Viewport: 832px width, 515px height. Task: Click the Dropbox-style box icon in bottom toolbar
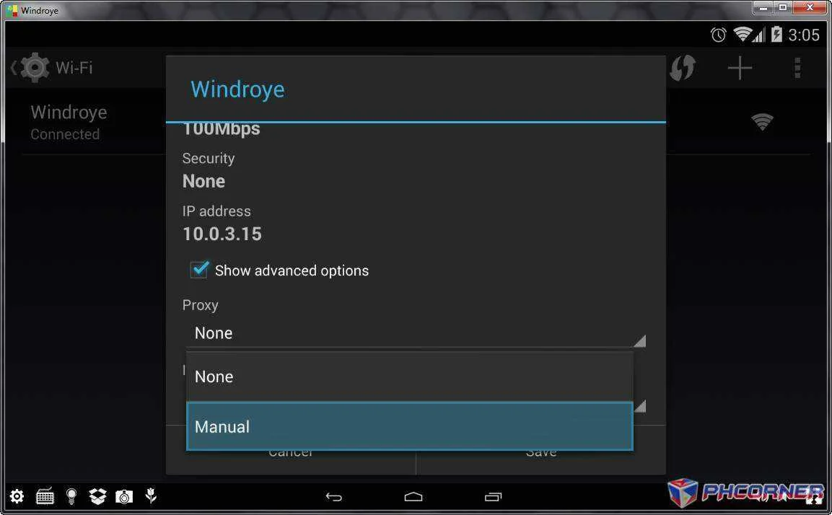pyautogui.click(x=97, y=496)
